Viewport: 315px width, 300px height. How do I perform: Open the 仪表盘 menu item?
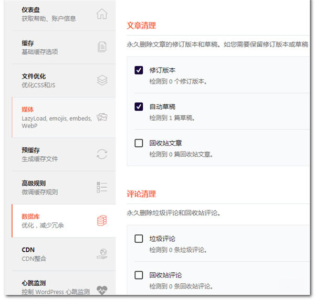pyautogui.click(x=29, y=10)
